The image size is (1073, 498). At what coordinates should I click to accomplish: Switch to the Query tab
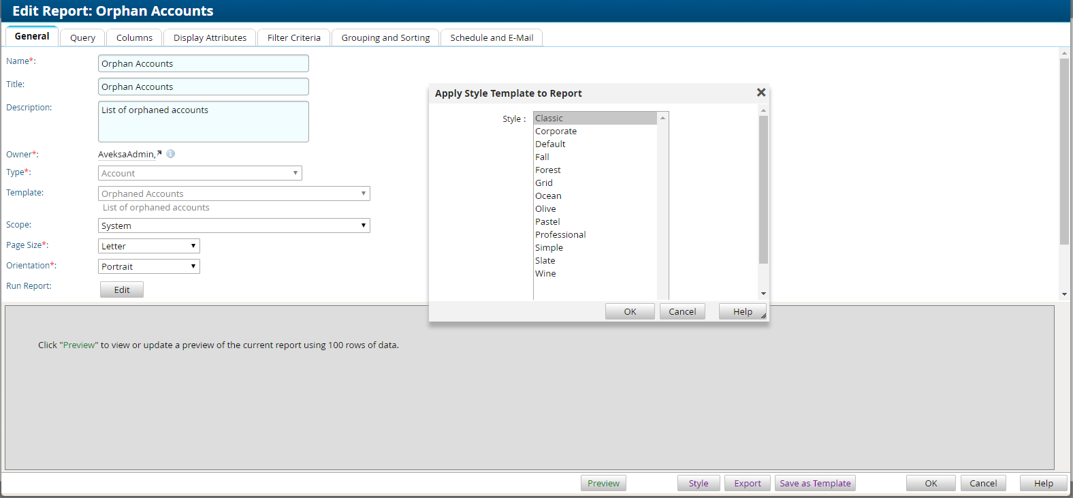coord(82,37)
